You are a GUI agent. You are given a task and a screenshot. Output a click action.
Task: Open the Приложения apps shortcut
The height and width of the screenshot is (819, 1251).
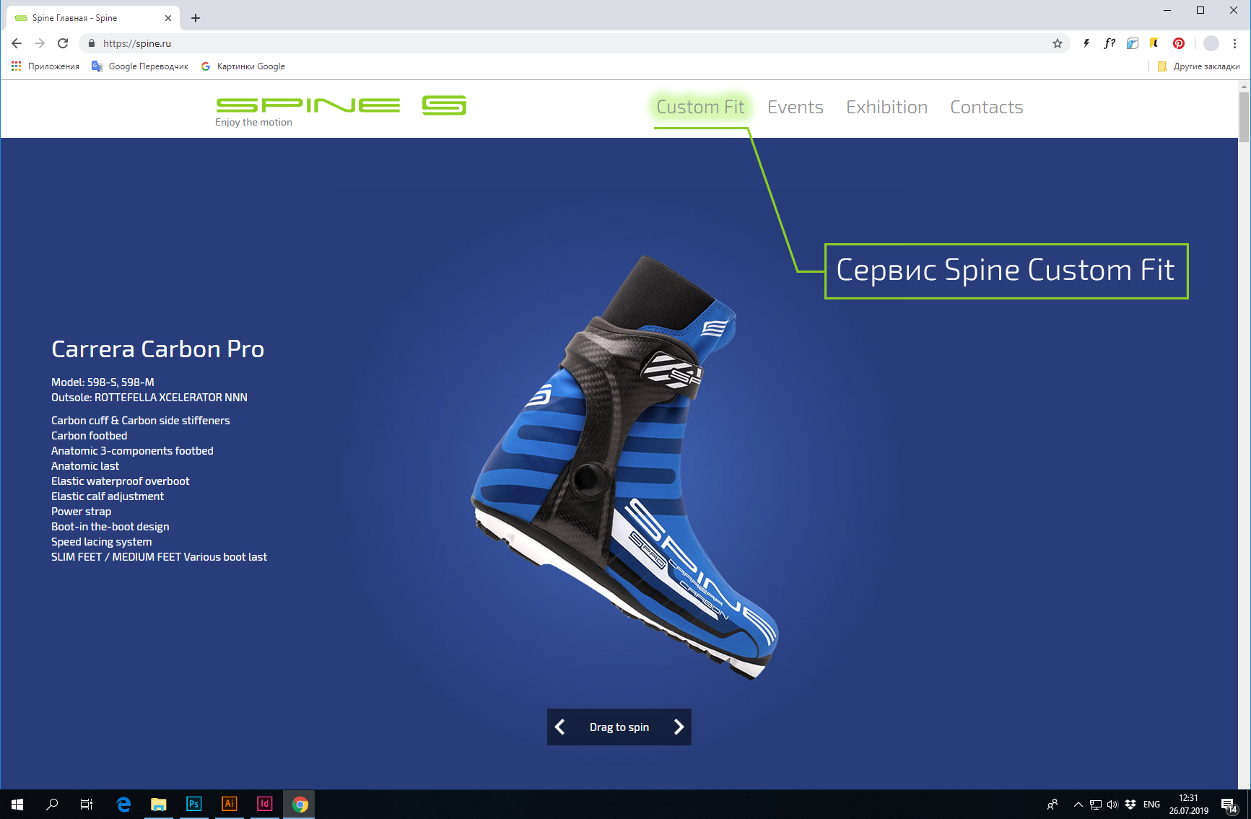pyautogui.click(x=45, y=66)
